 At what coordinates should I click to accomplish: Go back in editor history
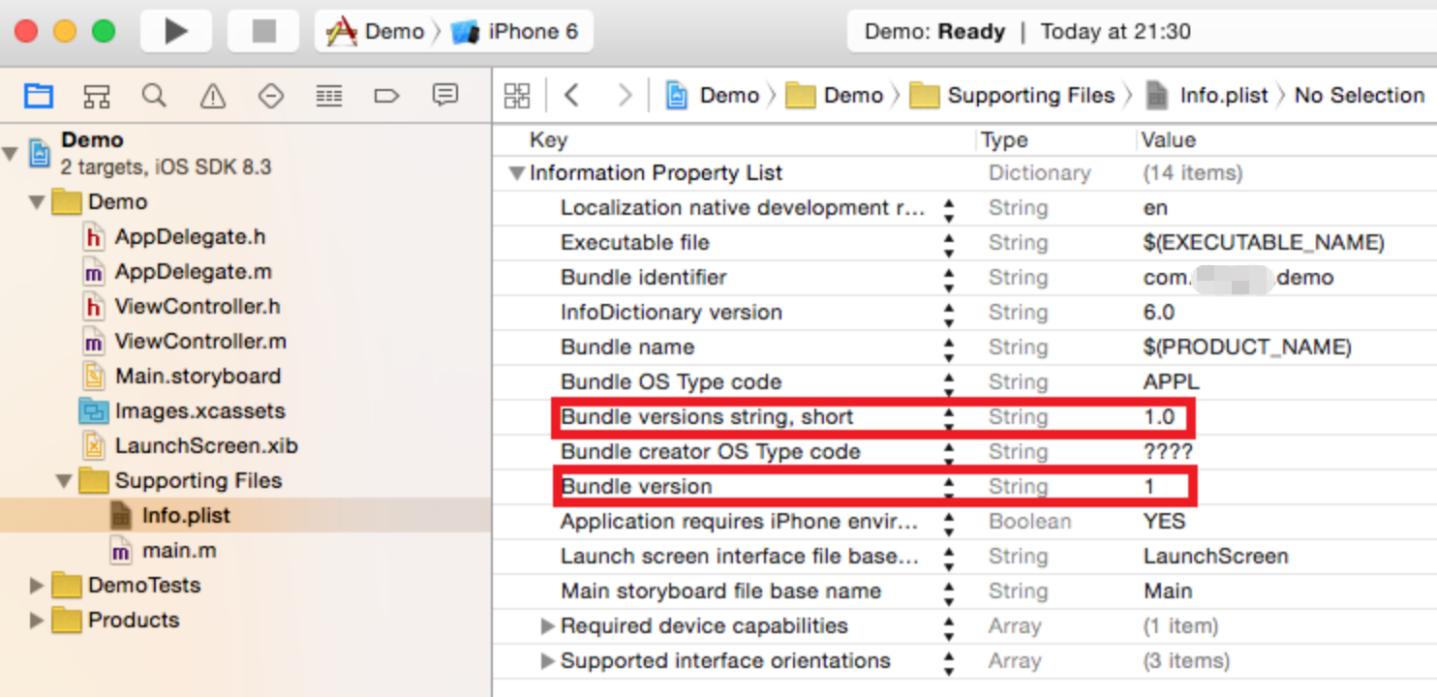click(x=571, y=95)
